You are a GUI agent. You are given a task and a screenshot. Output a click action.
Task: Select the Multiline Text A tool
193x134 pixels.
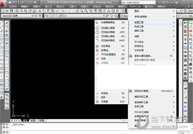1,98
